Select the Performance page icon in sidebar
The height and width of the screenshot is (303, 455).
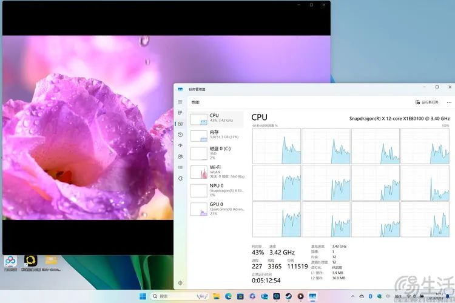pyautogui.click(x=180, y=124)
